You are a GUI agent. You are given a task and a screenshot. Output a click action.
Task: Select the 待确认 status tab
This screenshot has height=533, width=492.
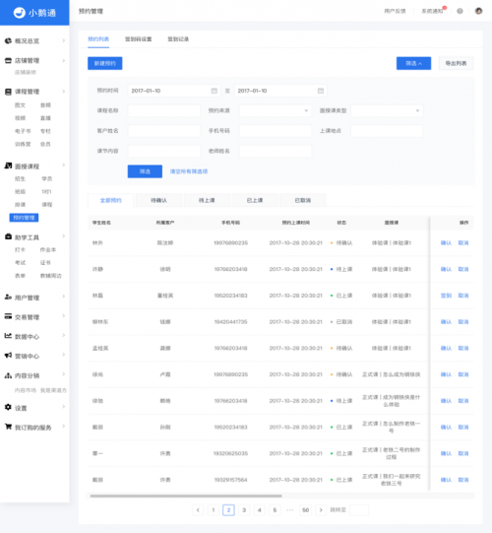[158, 200]
